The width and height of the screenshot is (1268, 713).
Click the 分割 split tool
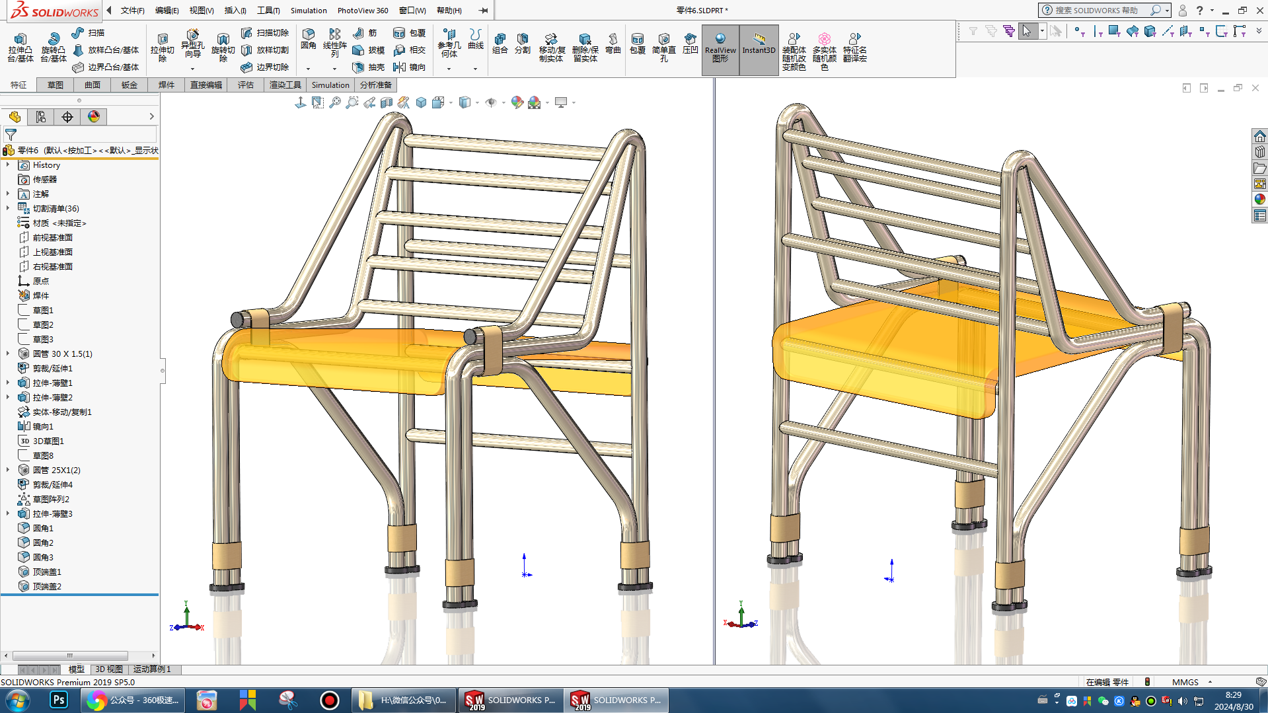523,43
